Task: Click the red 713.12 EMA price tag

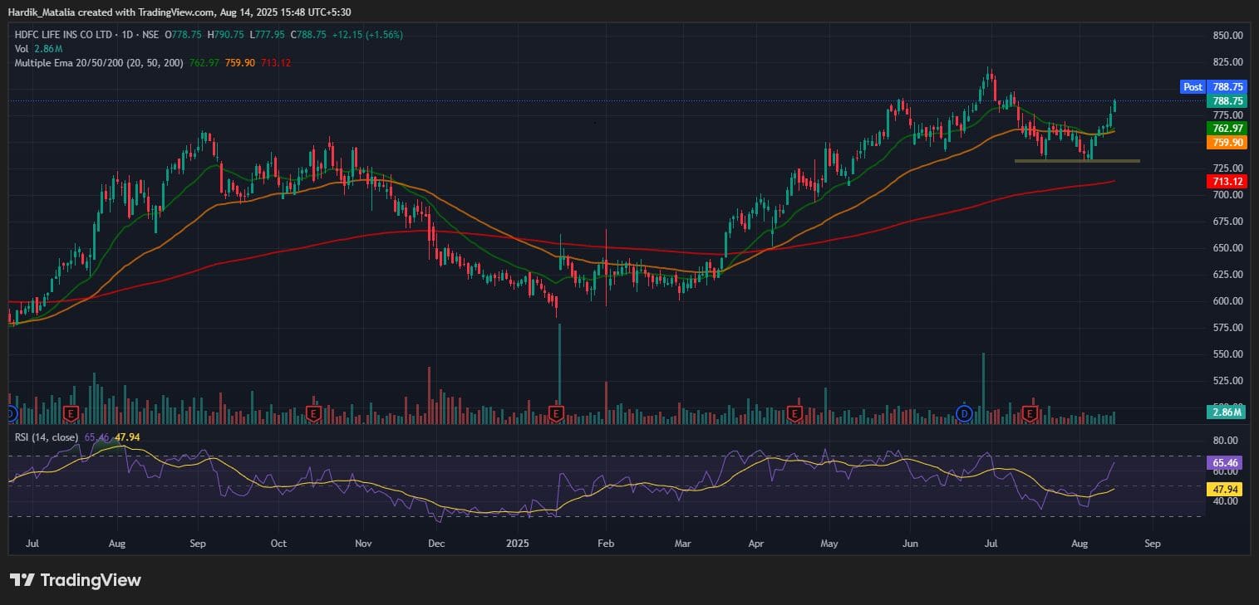Action: (x=1227, y=181)
